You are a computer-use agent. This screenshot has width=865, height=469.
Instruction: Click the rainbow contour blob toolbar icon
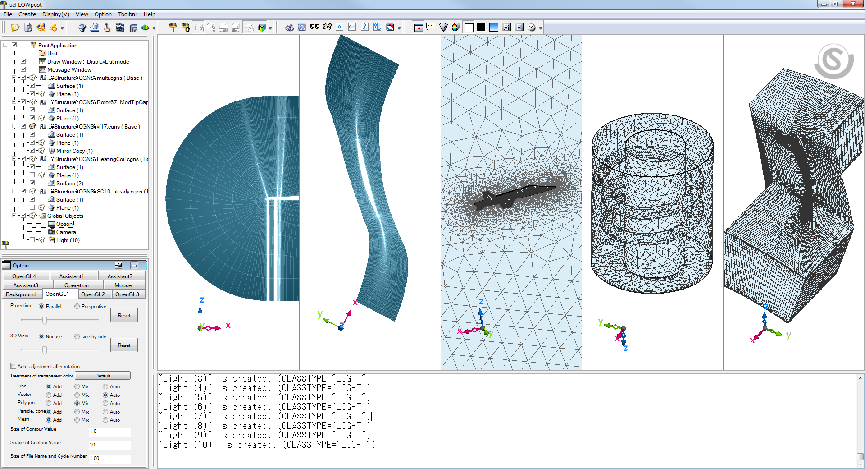tap(145, 28)
